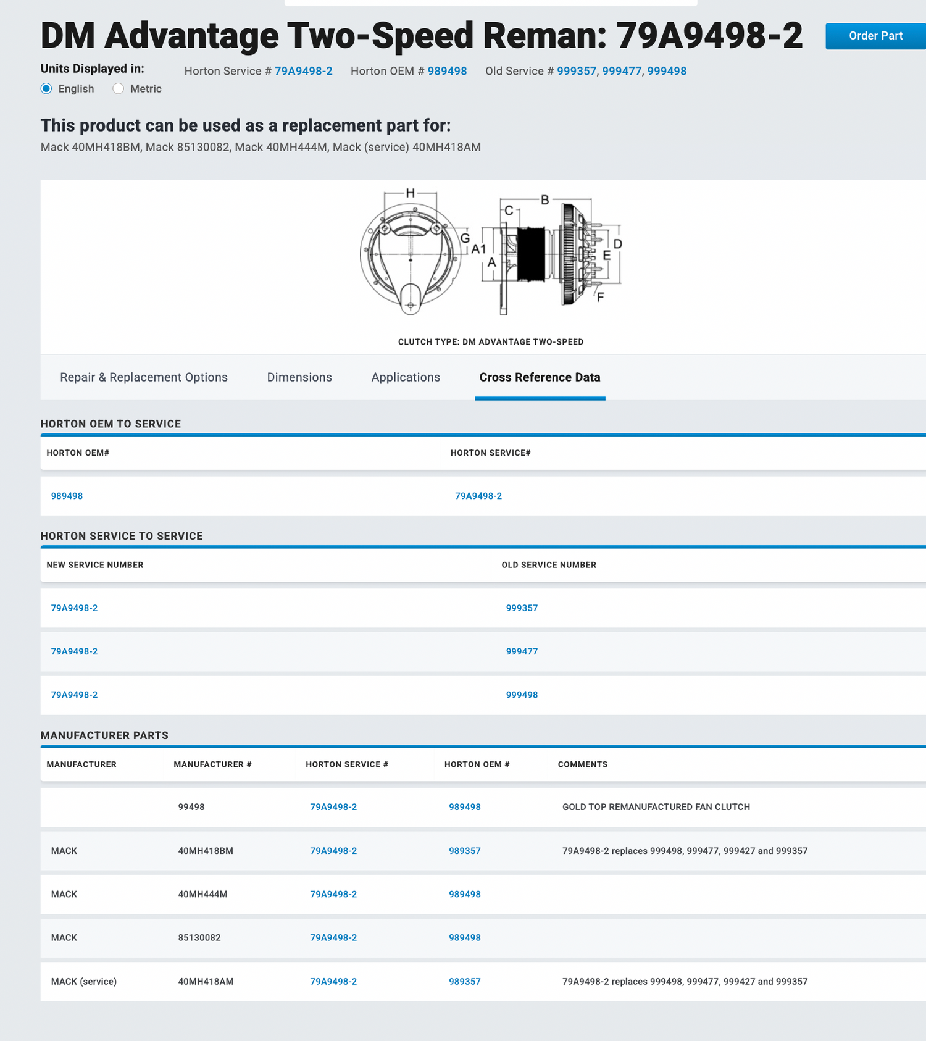Open the Applications tab
The image size is (926, 1041).
tap(406, 377)
